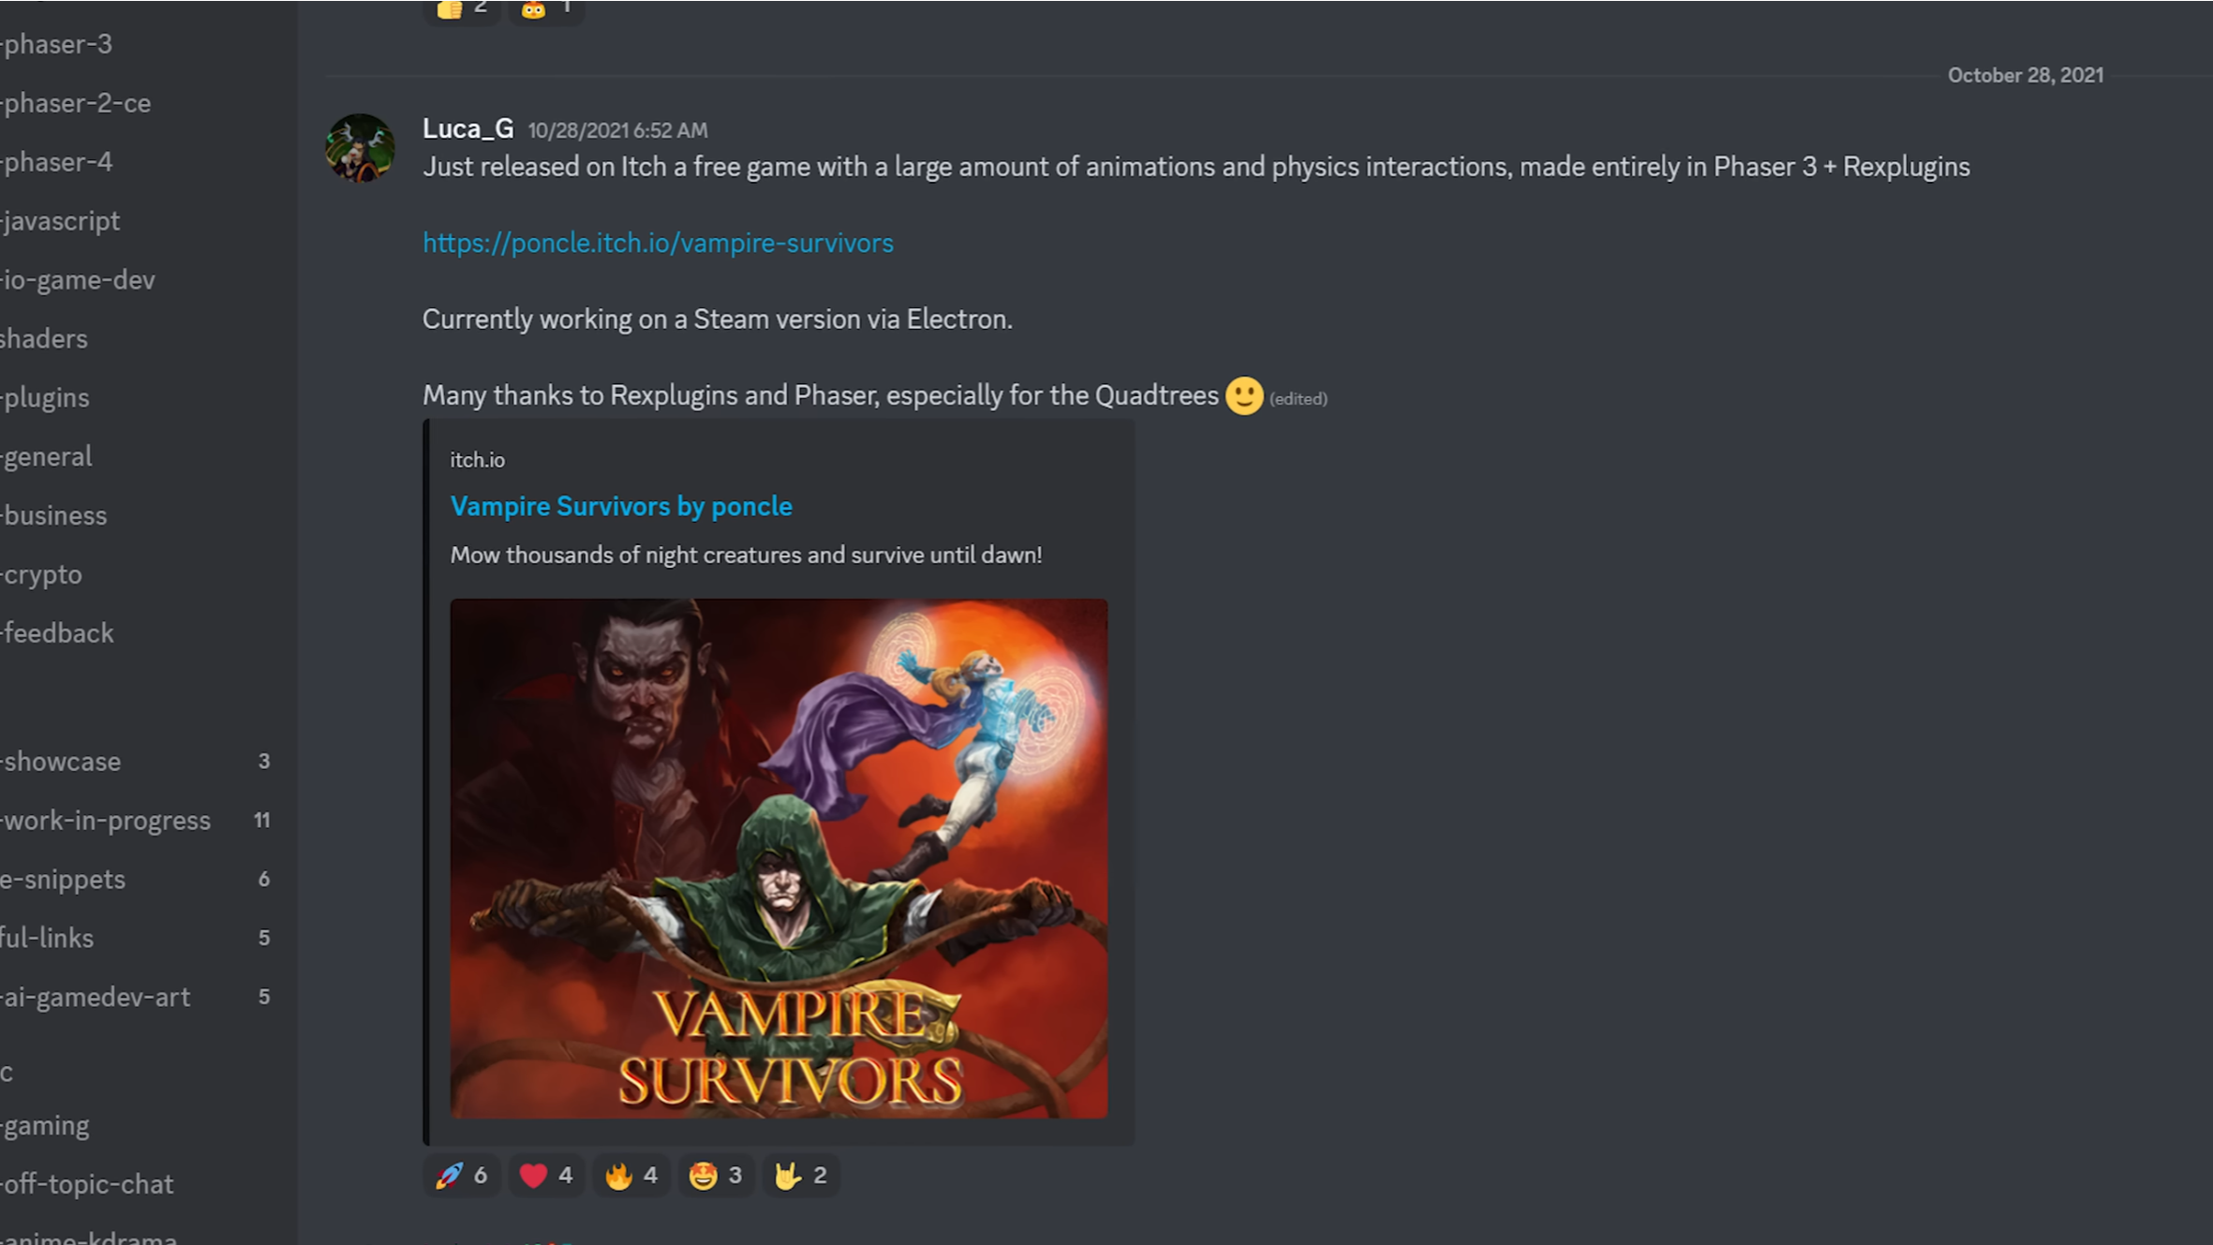The height and width of the screenshot is (1245, 2213).
Task: Toggle the rocket emoji reaction
Action: click(461, 1175)
